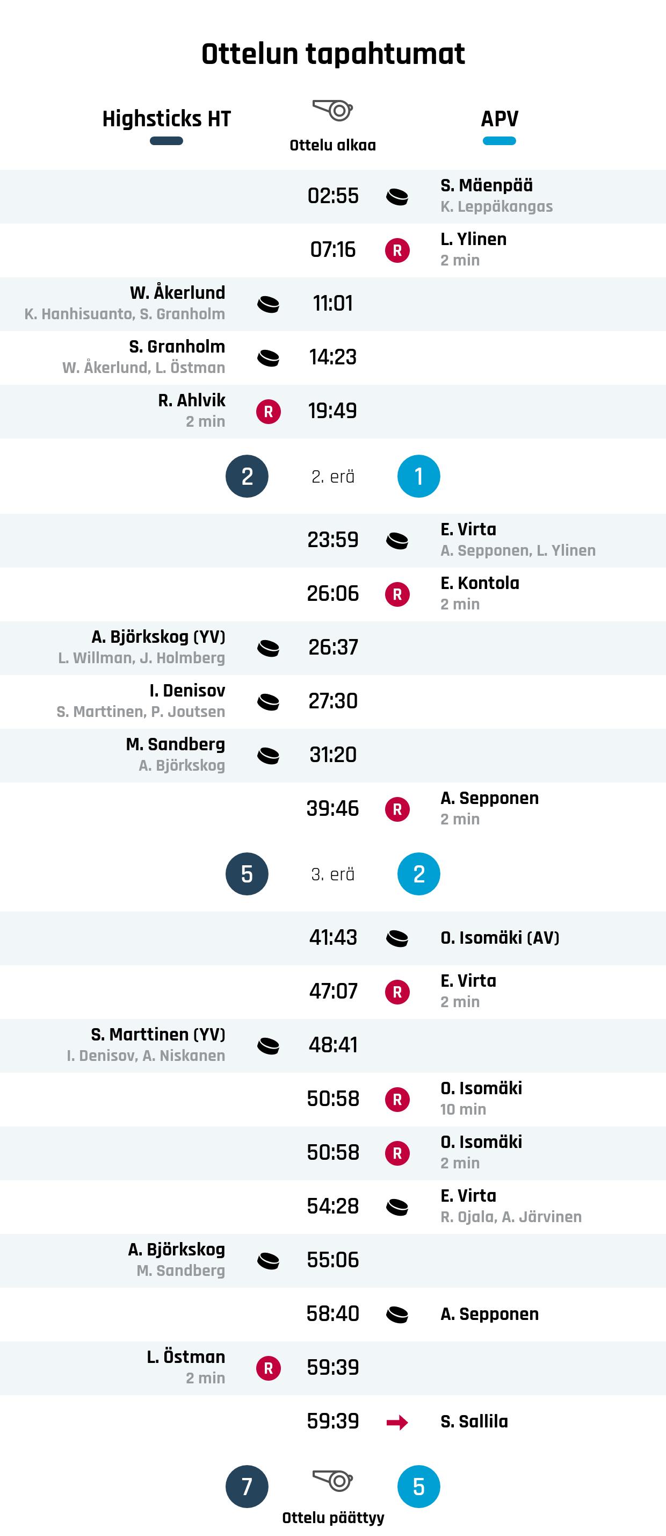Click the 10 min penalty icon for O. Isomäki
Image resolution: width=666 pixels, height=1536 pixels.
click(397, 1099)
